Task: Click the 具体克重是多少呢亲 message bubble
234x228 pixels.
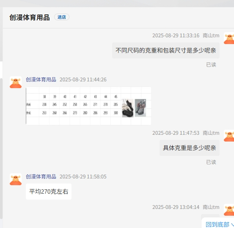Action: pyautogui.click(x=190, y=148)
